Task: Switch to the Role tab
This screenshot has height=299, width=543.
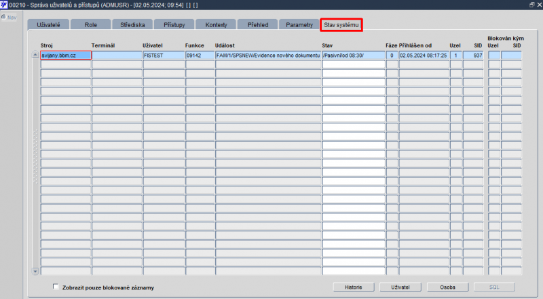Action: click(90, 24)
